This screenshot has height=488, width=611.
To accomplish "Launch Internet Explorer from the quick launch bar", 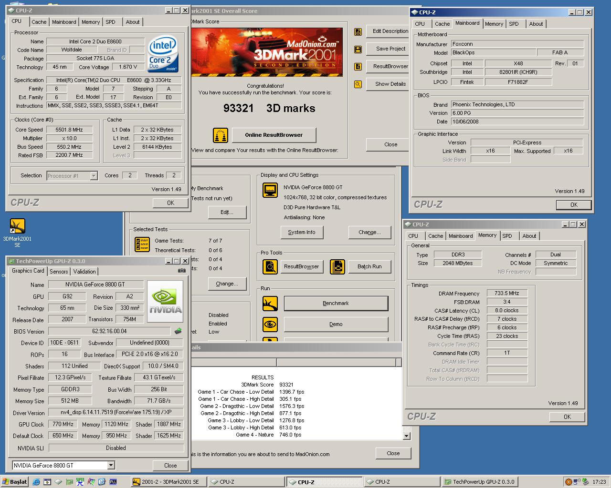I will pyautogui.click(x=36, y=482).
